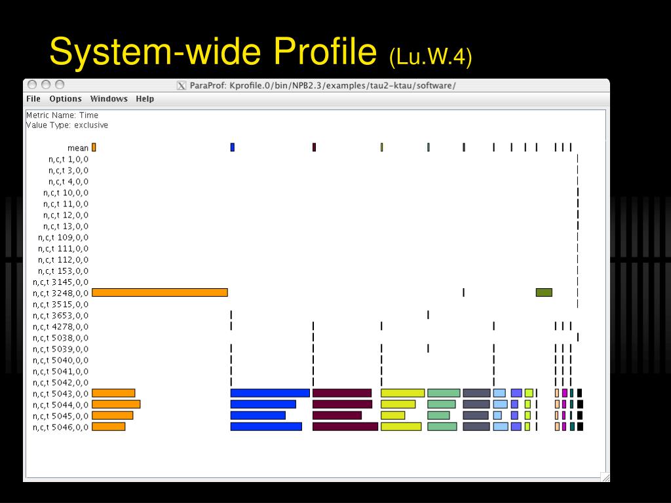This screenshot has height=503, width=671.
Task: Click the orange bar in row 5044
Action: click(116, 404)
